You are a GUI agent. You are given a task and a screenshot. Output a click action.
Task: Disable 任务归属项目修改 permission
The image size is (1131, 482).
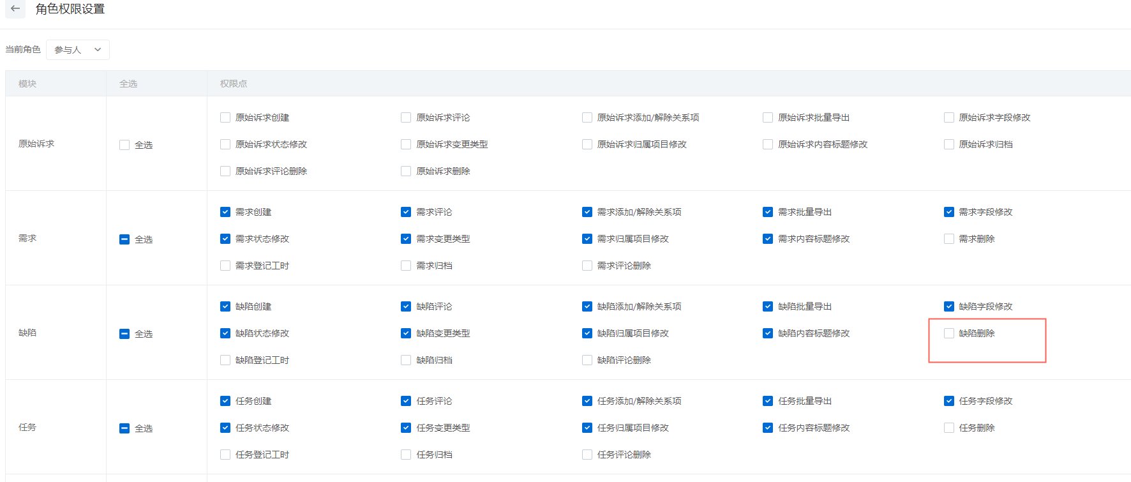[x=587, y=428]
